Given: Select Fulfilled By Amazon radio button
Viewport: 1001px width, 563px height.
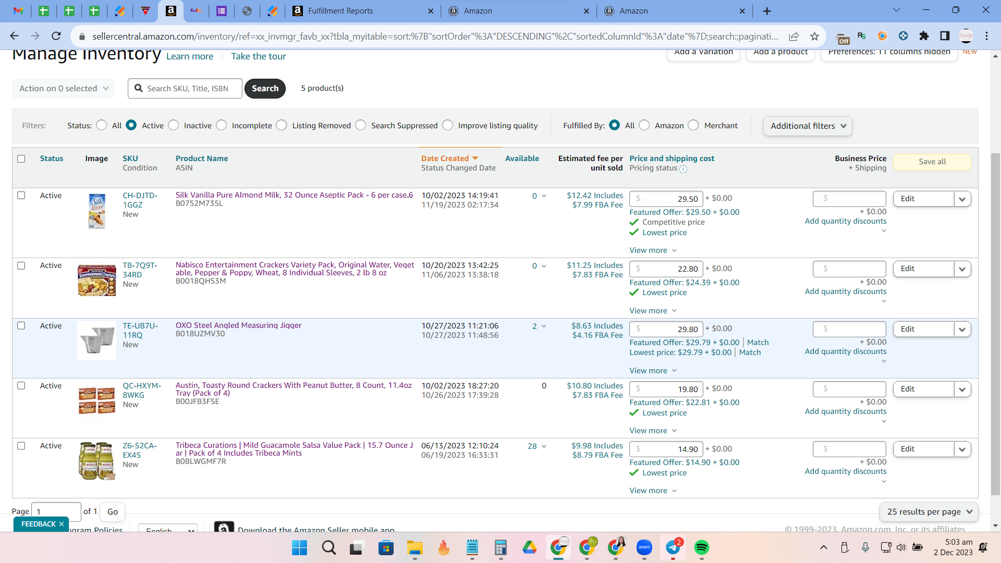Looking at the screenshot, I should pos(644,125).
